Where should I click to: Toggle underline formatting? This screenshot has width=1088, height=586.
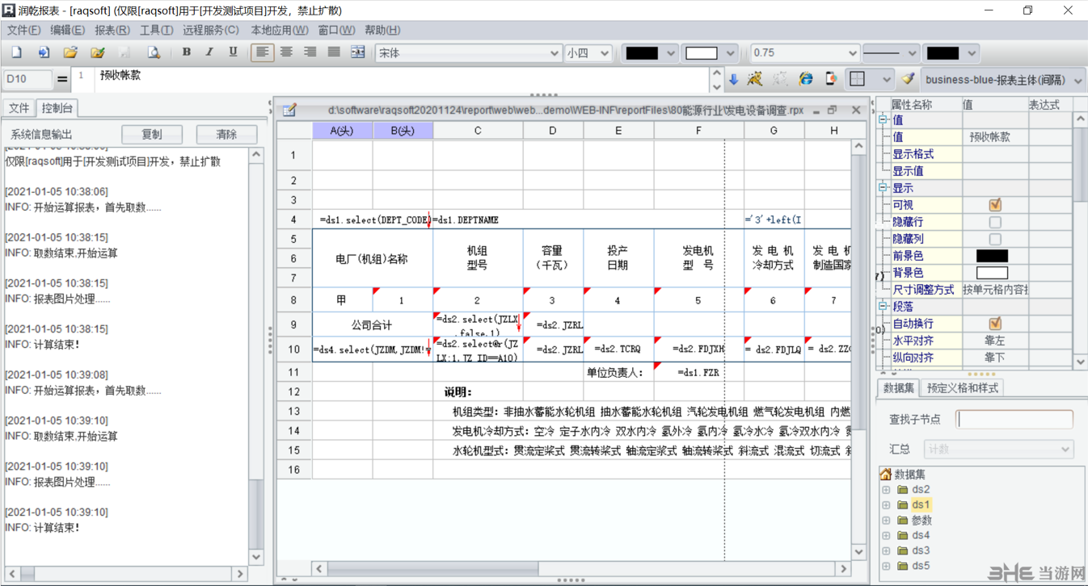[x=233, y=52]
